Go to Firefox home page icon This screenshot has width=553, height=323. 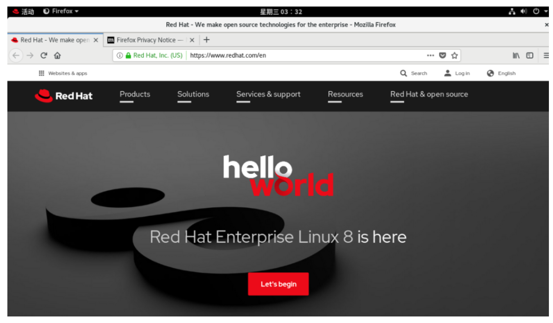(x=57, y=56)
